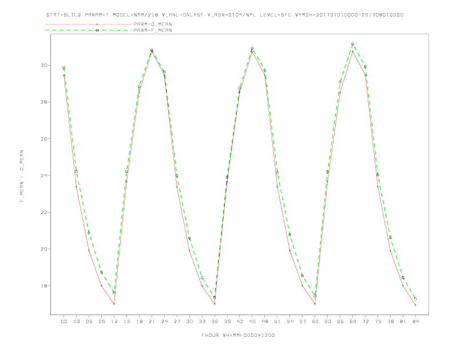Click x-axis tick label 75

378,321
